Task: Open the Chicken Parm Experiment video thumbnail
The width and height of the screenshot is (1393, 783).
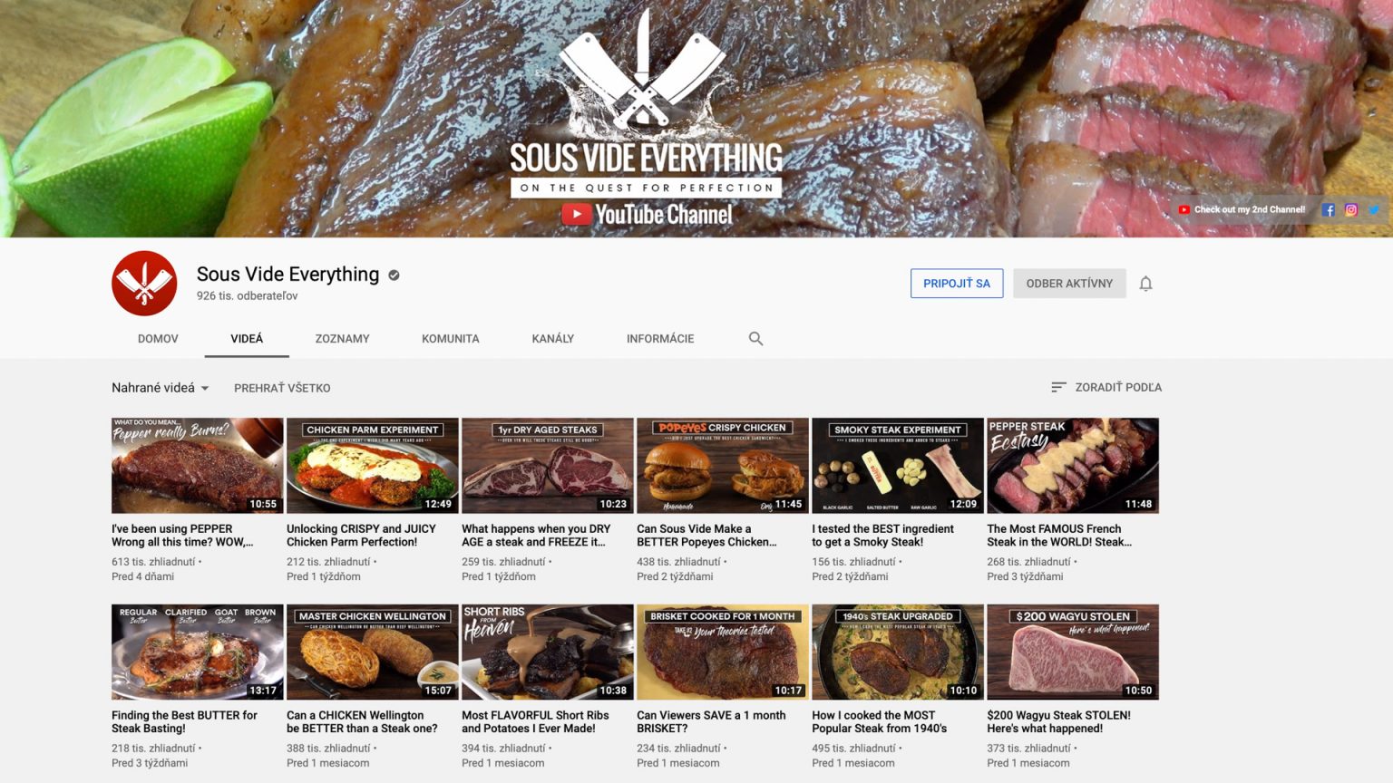Action: [372, 466]
